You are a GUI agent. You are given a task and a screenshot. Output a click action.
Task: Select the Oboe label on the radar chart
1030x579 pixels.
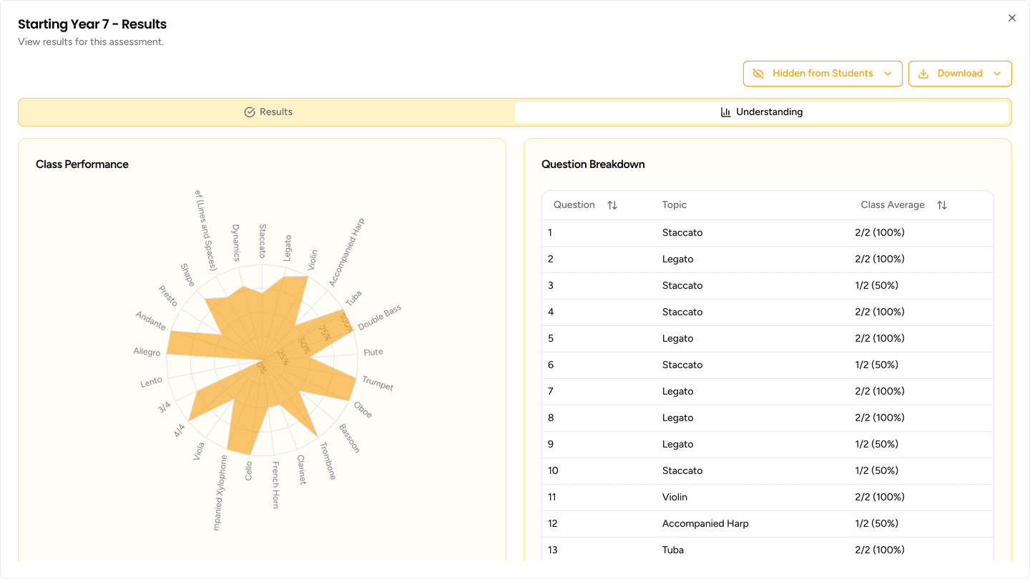click(x=363, y=410)
